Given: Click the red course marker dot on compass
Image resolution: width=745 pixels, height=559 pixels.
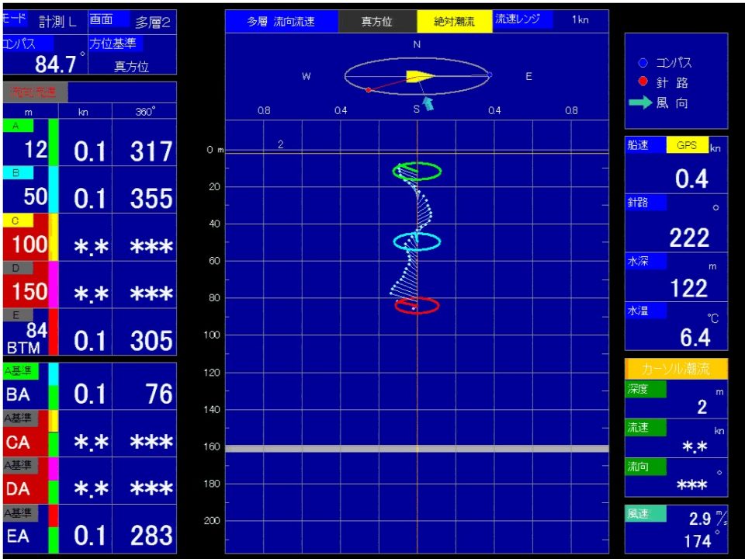Looking at the screenshot, I should pos(368,90).
